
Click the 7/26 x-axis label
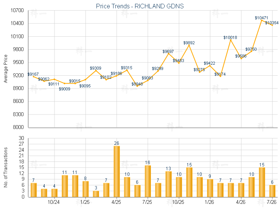pos(272,202)
